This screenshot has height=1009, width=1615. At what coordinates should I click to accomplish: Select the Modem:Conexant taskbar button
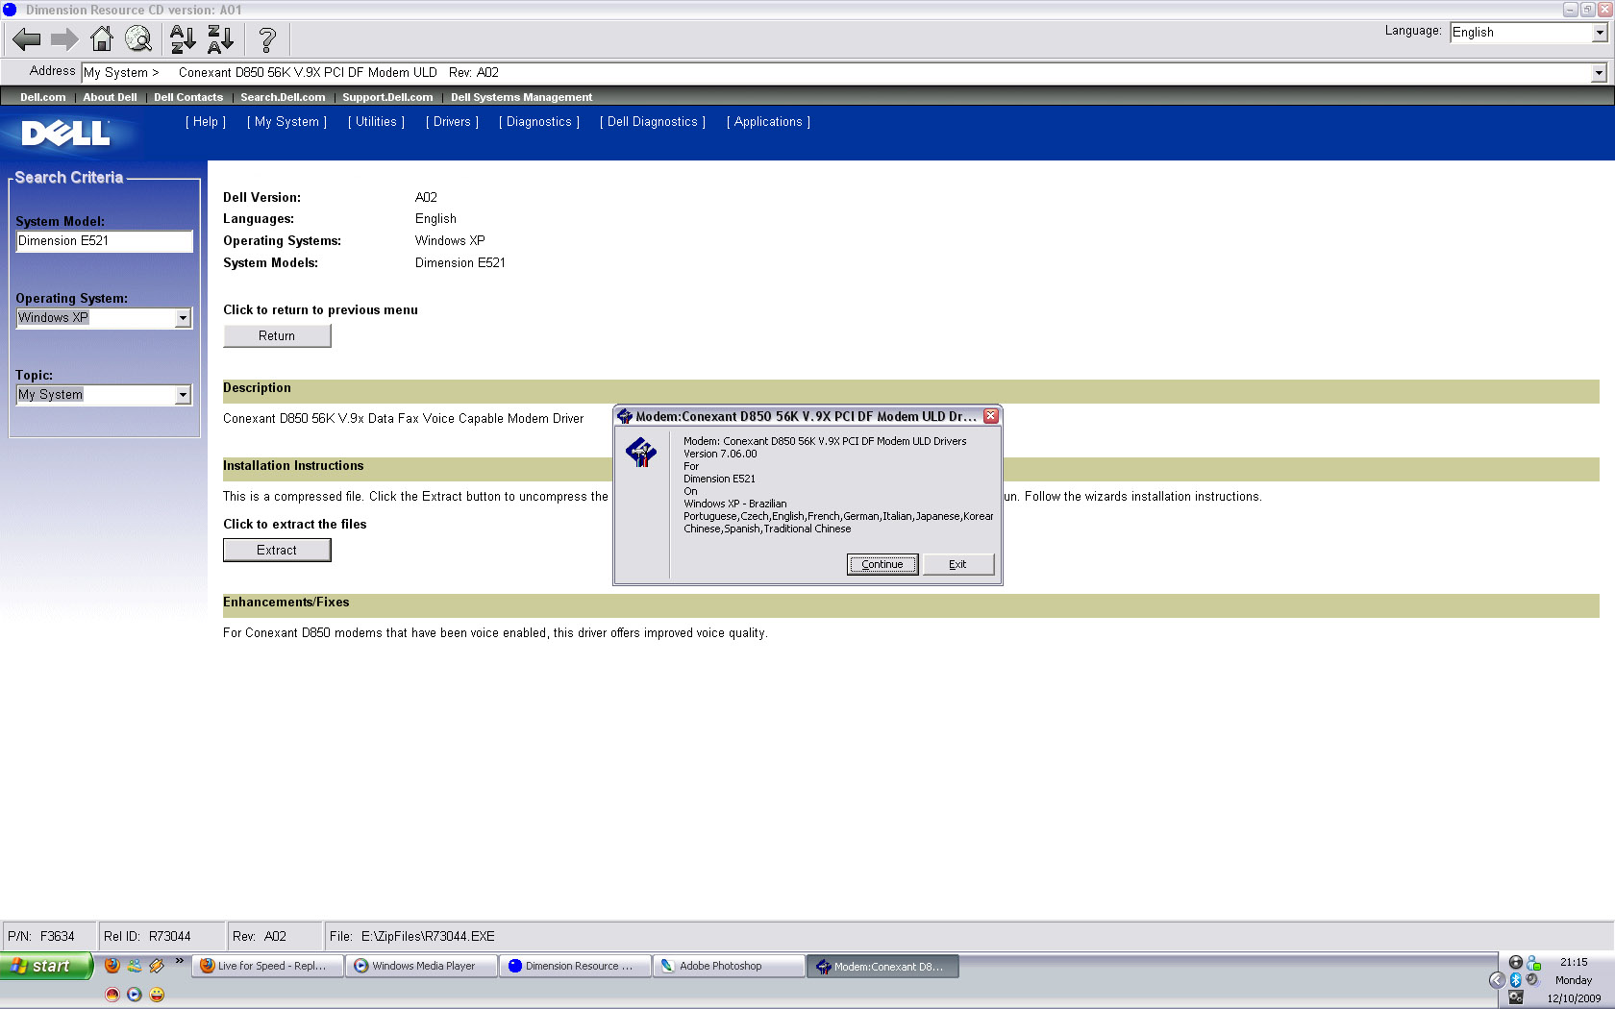(883, 967)
